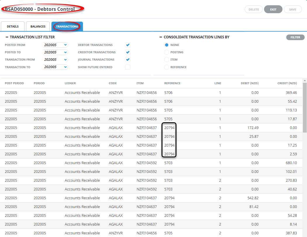The height and width of the screenshot is (237, 307).
Task: Click Accounts Receivable in the 270.83 row
Action: coord(82,180)
